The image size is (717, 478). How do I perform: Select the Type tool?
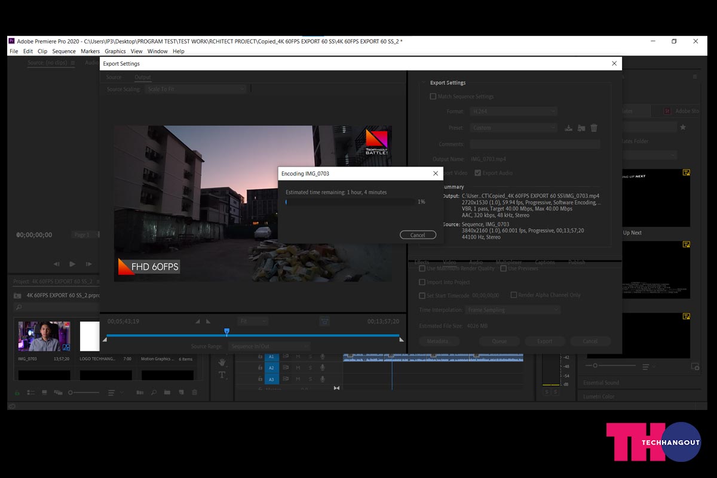(222, 375)
